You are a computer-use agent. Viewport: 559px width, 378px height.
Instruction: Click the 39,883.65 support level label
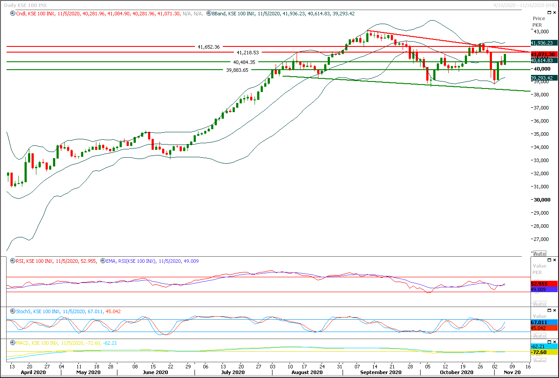(237, 70)
